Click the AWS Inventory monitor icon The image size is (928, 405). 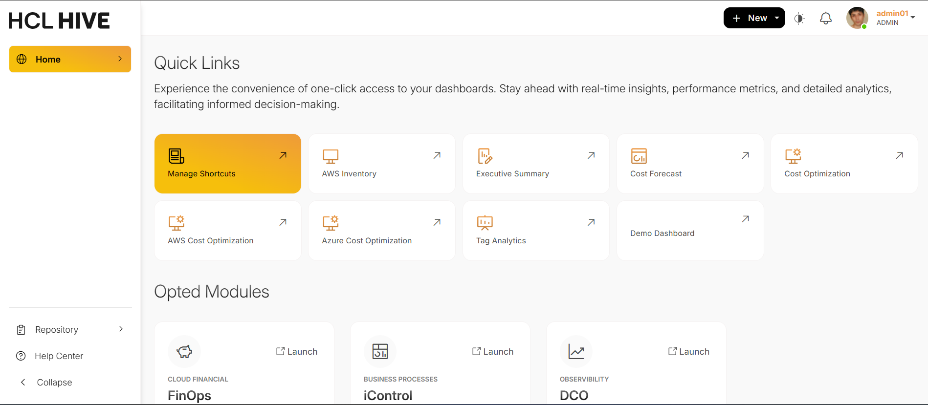point(331,156)
